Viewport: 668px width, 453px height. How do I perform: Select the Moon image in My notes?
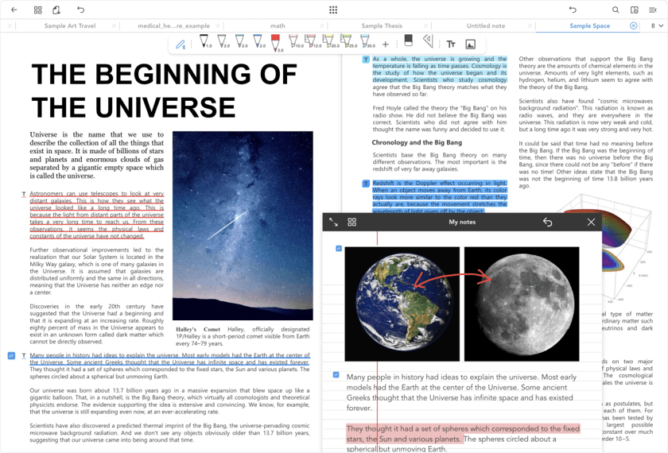click(x=522, y=304)
